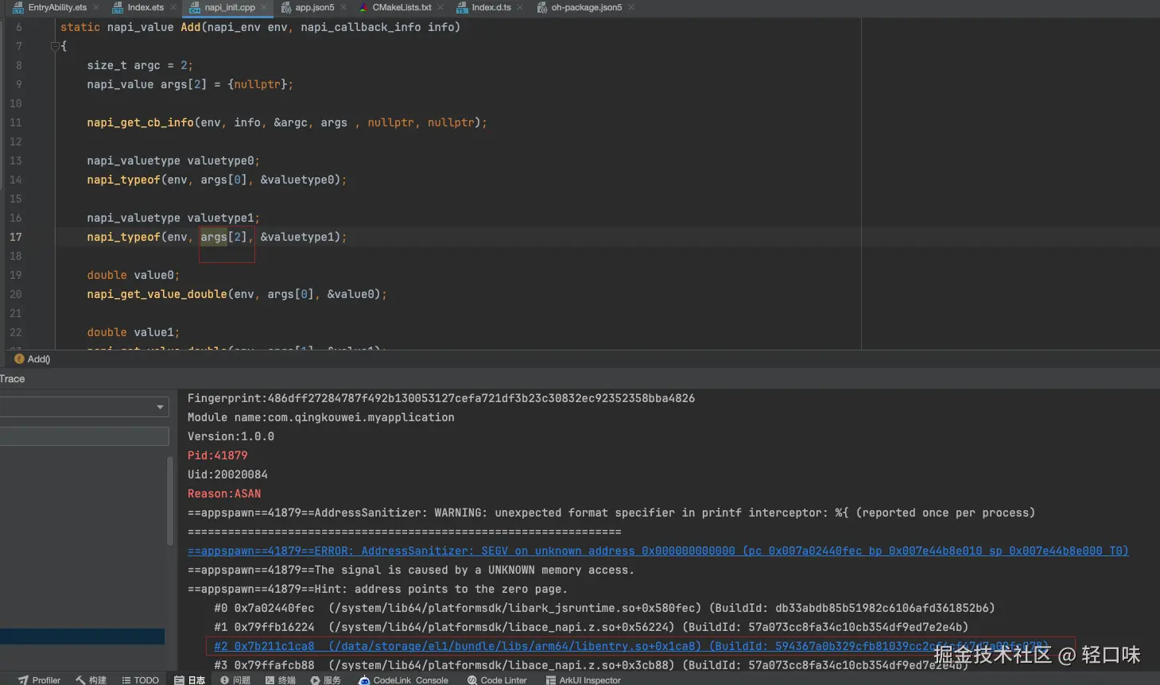The width and height of the screenshot is (1160, 685).
Task: Open the #2 libentry.so stack frame link
Action: [632, 646]
